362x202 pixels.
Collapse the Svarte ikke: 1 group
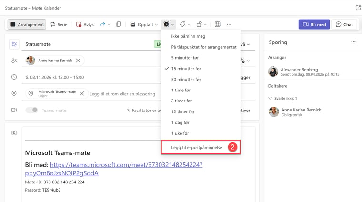coord(270,98)
